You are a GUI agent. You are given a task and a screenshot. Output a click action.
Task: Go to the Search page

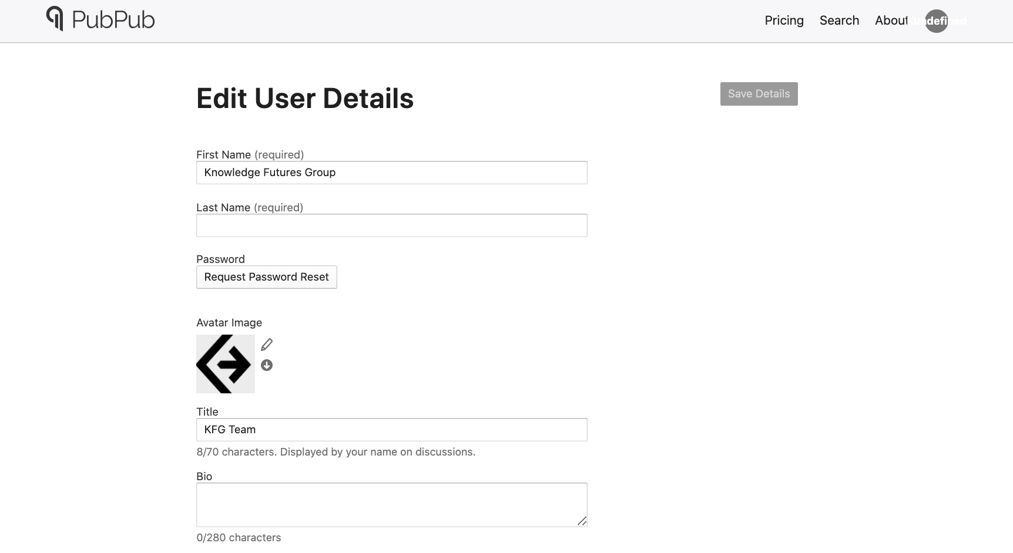coord(839,21)
